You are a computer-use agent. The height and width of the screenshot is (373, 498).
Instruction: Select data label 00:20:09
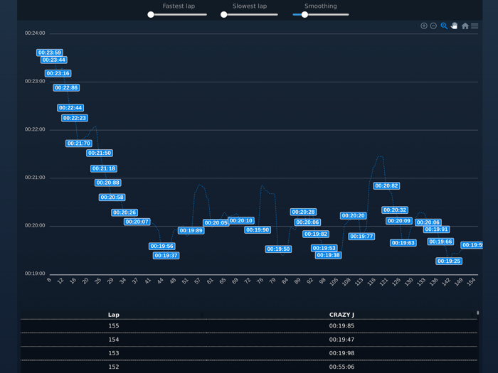click(x=399, y=221)
